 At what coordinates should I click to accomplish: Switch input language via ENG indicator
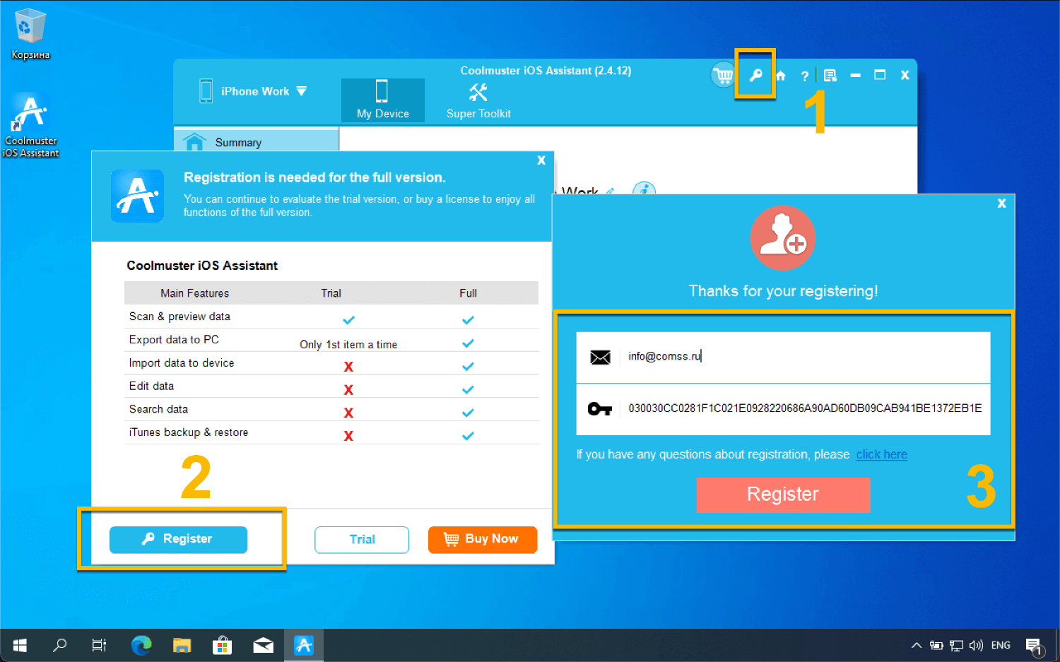pyautogui.click(x=1001, y=645)
